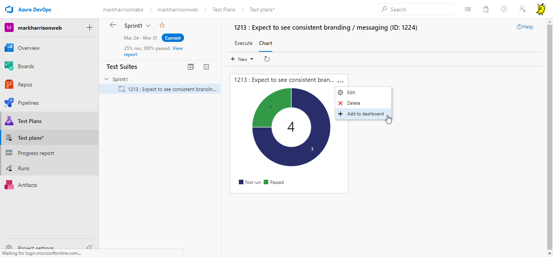553x257 pixels.
Task: Mark Sprint1 as favorite with star
Action: (x=162, y=25)
